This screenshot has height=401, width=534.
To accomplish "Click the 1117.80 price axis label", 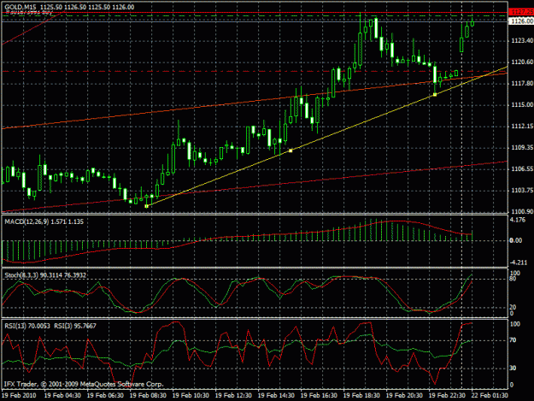I will (522, 83).
